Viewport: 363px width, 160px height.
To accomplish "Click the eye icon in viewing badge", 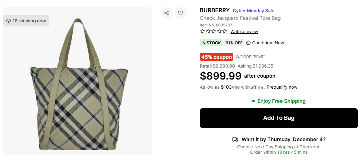I will [9, 21].
